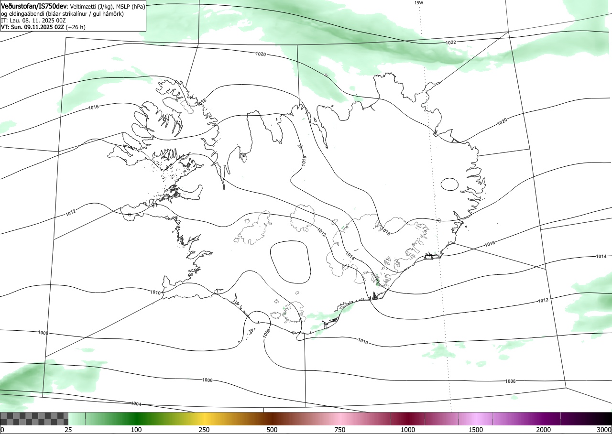The image size is (612, 434).
Task: Click the 1006 isobar label
Action: click(x=208, y=380)
